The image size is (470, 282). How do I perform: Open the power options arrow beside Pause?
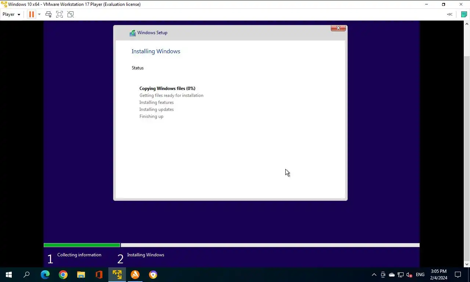[x=39, y=15]
